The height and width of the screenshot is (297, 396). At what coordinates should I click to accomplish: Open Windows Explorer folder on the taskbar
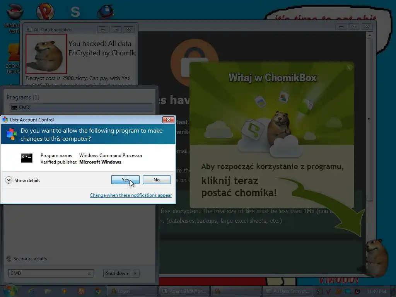pyautogui.click(x=48, y=291)
